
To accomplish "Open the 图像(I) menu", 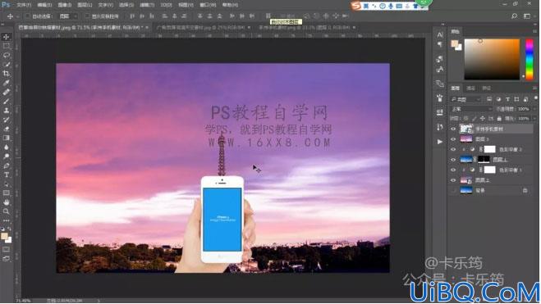I will pos(64,5).
